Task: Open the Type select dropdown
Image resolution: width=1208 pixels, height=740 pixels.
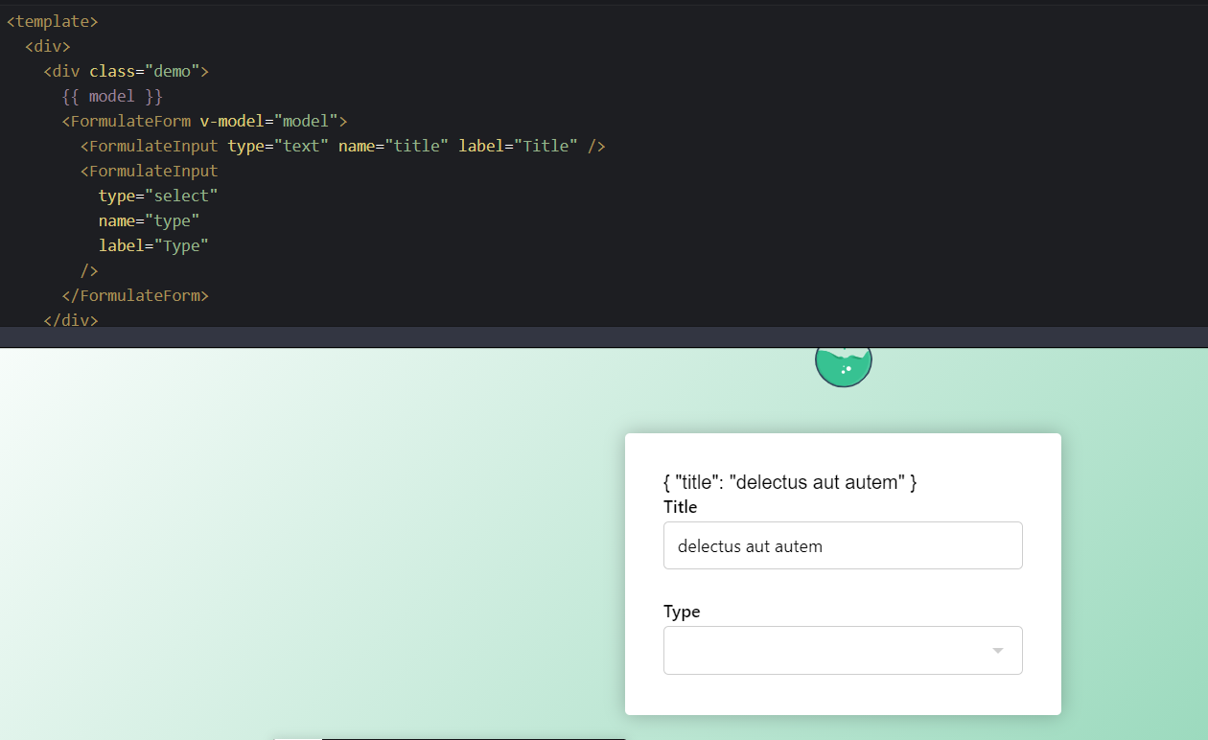Action: coord(843,650)
